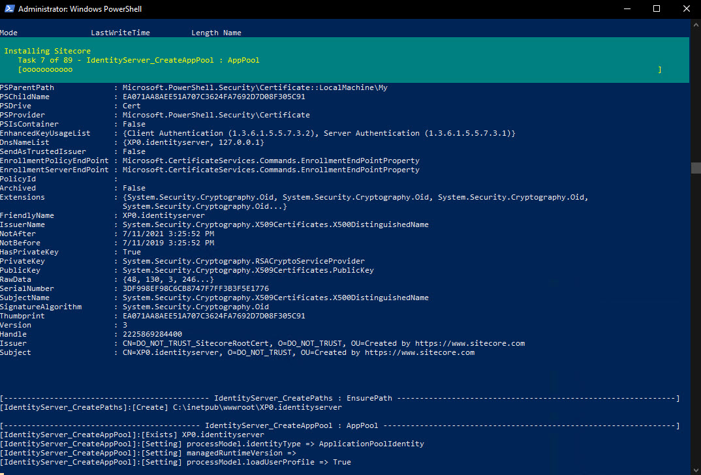This screenshot has height=475, width=701.
Task: Click the SubjectName value
Action: (x=276, y=298)
